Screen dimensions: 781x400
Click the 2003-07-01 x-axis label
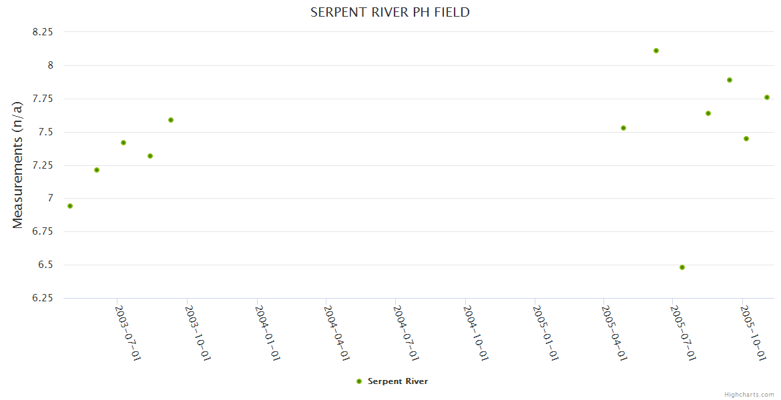coord(128,333)
